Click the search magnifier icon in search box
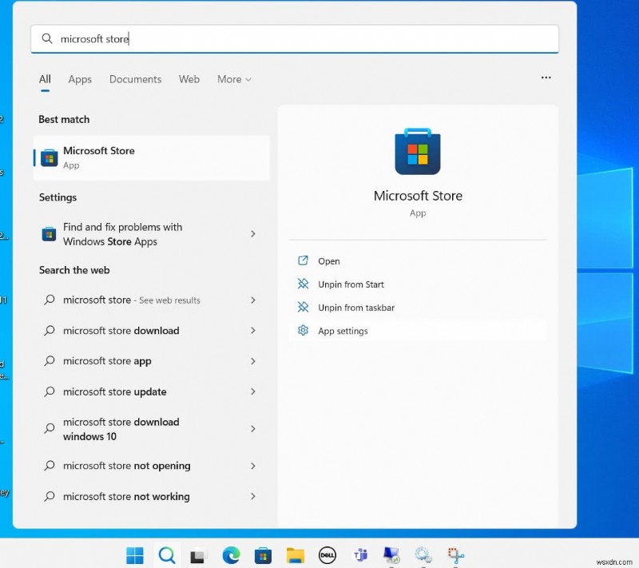This screenshot has height=568, width=639. tap(46, 38)
